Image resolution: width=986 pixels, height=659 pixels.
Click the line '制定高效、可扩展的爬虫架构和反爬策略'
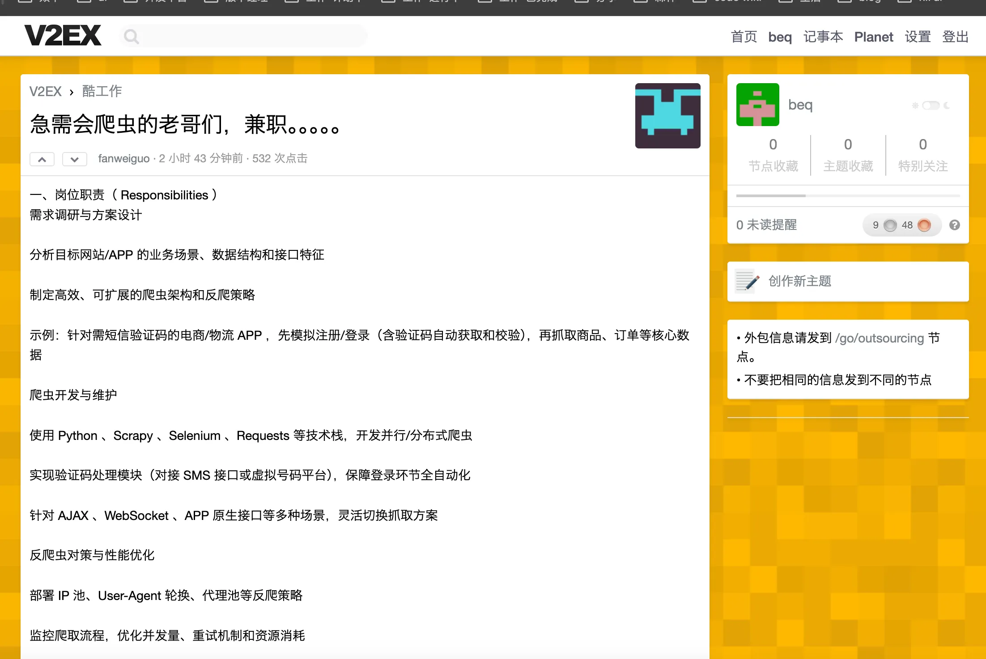coord(142,295)
